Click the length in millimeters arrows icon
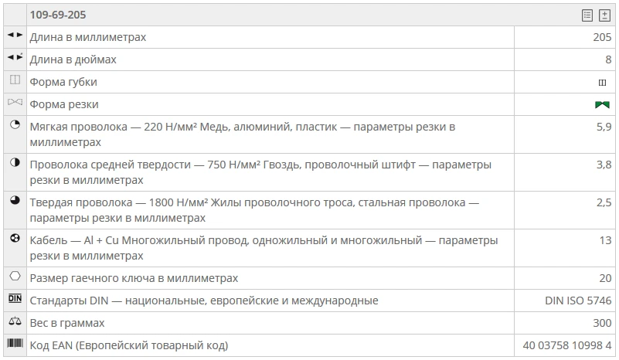619x360 pixels. pyautogui.click(x=15, y=36)
